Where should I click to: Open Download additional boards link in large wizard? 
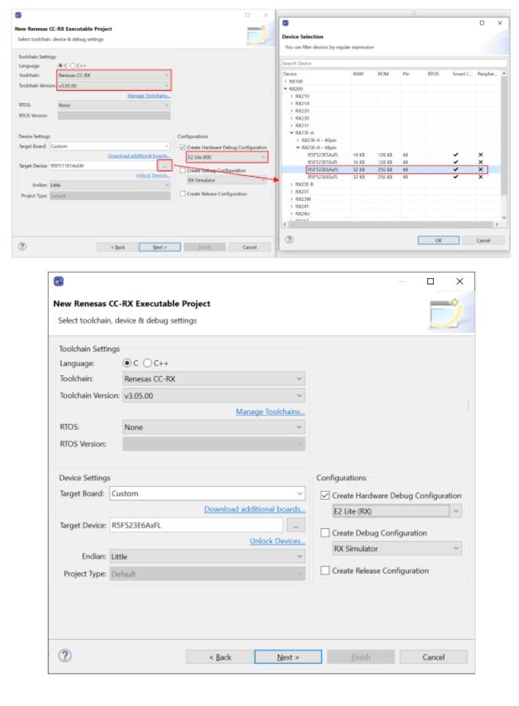pyautogui.click(x=254, y=509)
